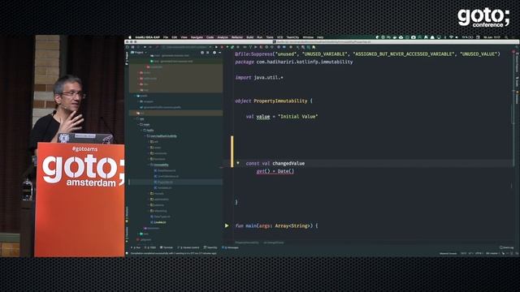Click 'value' property name in code
520x292 pixels.
pos(263,117)
